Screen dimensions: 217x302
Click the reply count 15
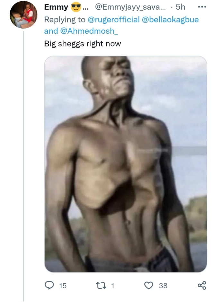[x=63, y=285]
